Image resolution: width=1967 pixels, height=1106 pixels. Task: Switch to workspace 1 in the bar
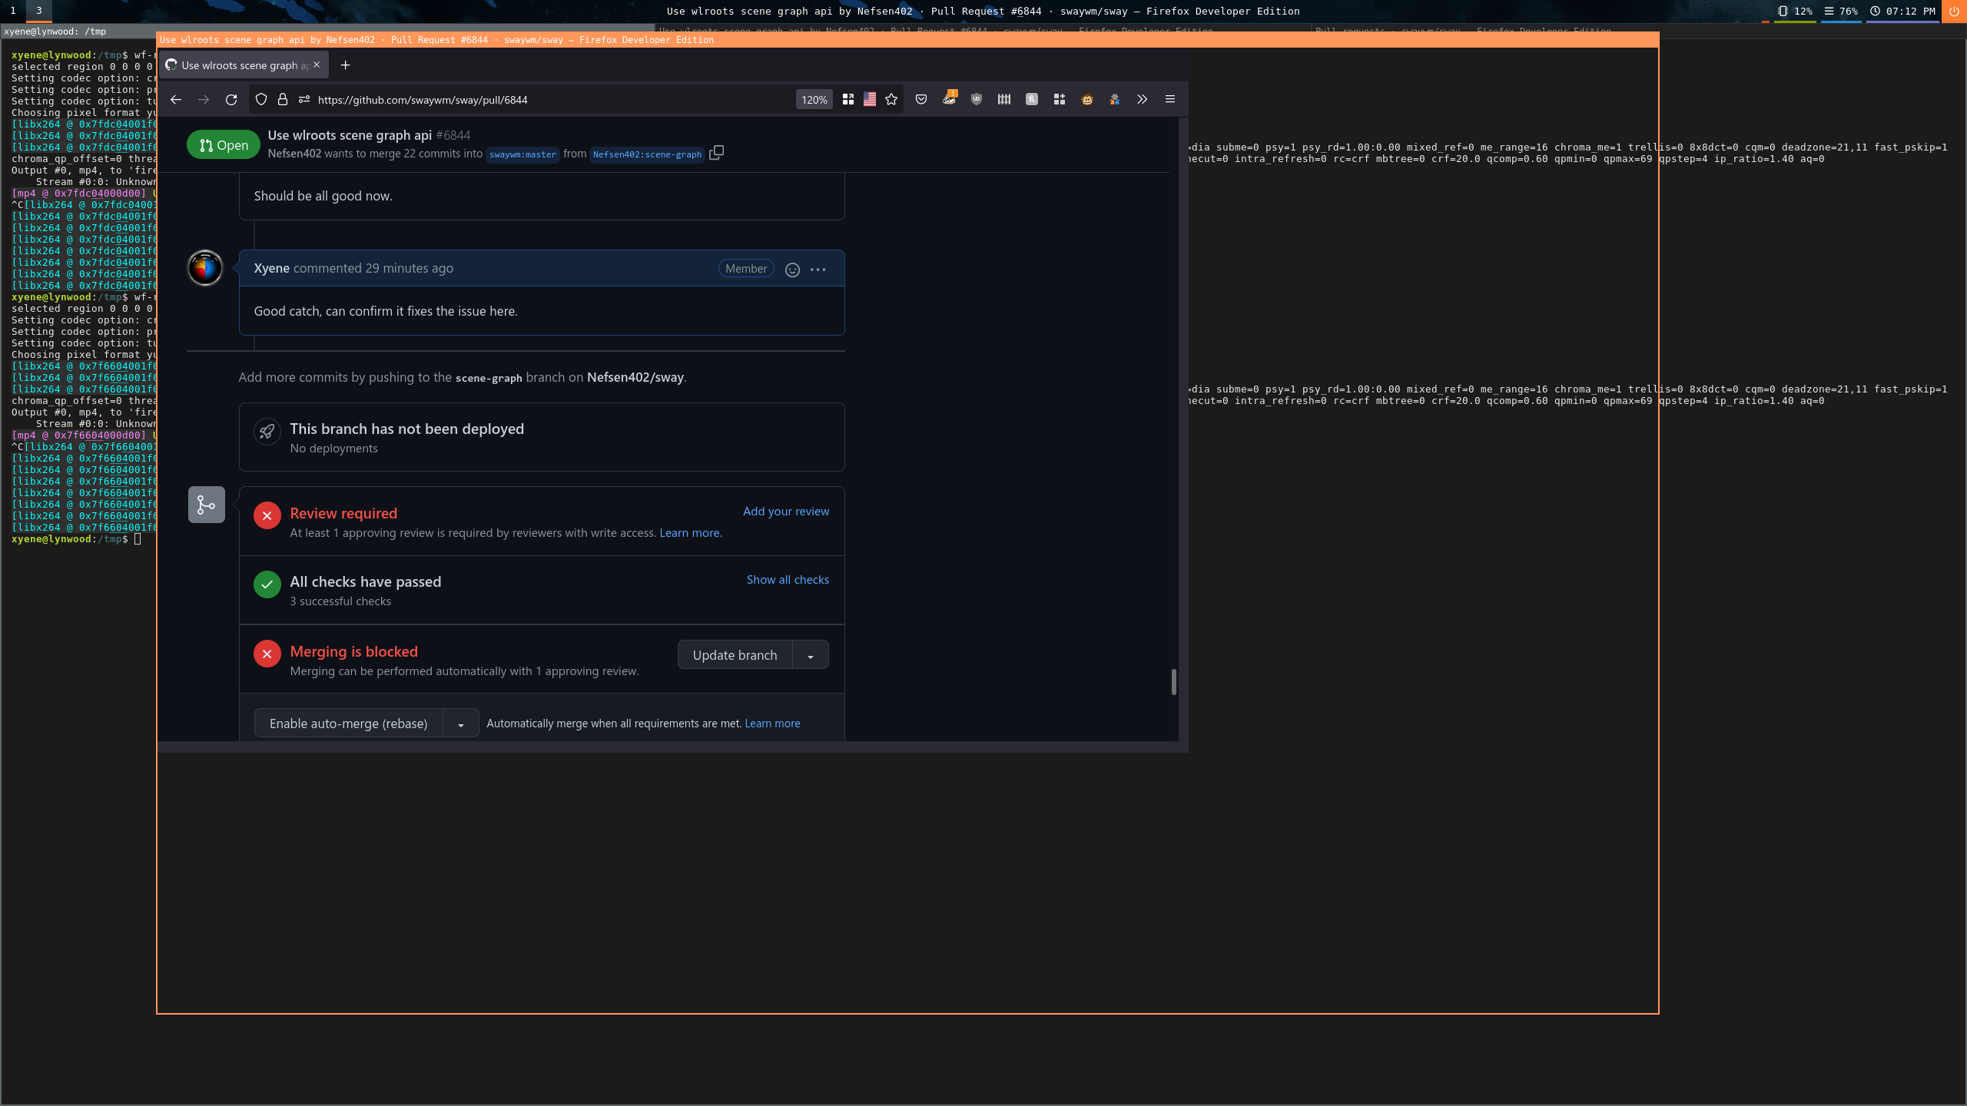pyautogui.click(x=13, y=11)
